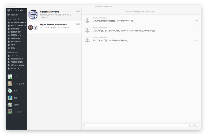The height and width of the screenshot is (137, 207).
Task: Open the E-Ga shortcut notebook
Action: (11, 48)
